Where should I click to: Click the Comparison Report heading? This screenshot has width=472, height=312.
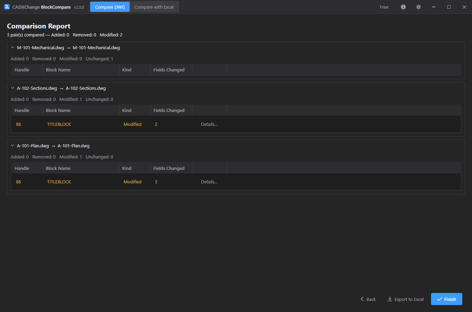click(x=39, y=26)
